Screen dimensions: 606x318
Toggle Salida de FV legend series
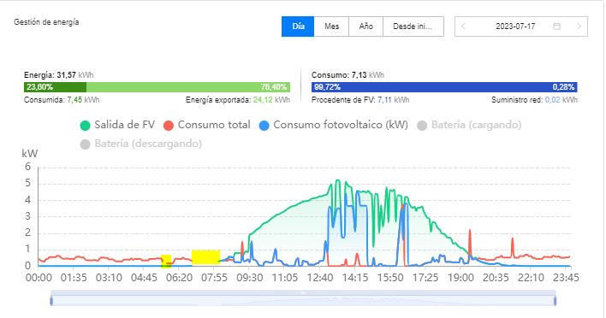point(117,125)
